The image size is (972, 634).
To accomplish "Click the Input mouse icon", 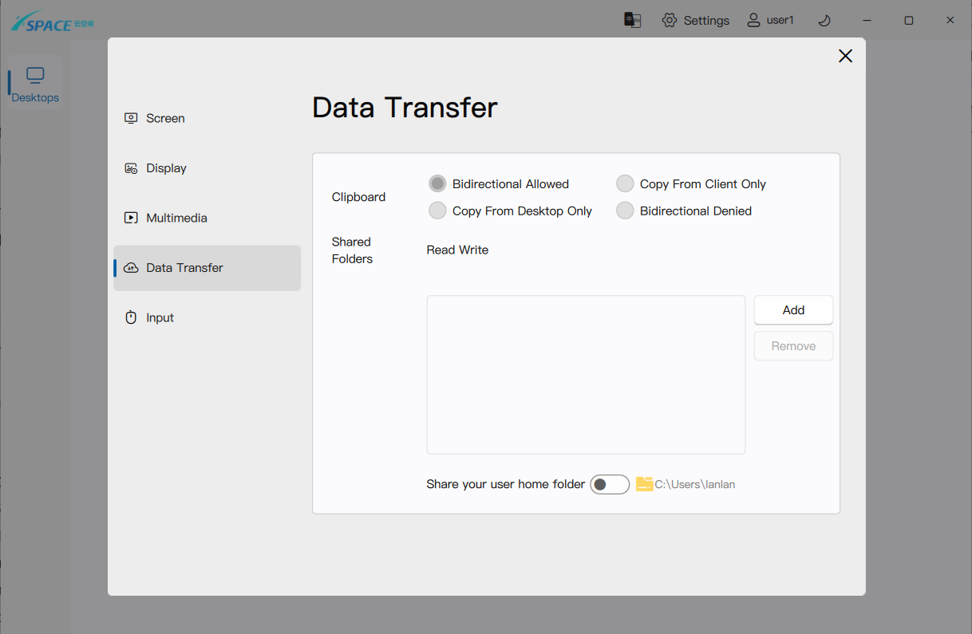I will click(x=131, y=317).
